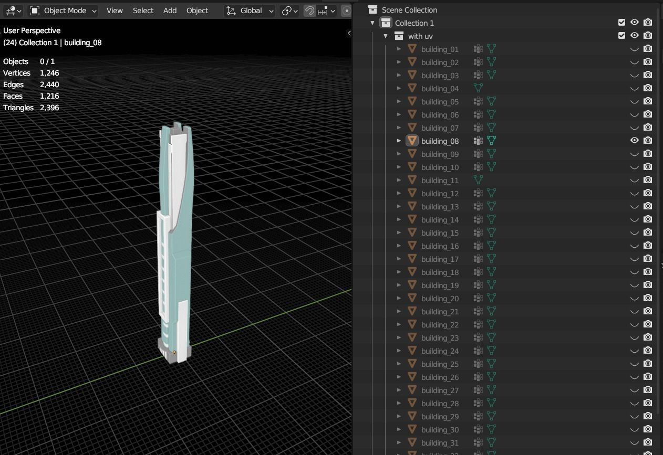Click building_22 mesh data icon
The image size is (663, 455).
point(492,324)
